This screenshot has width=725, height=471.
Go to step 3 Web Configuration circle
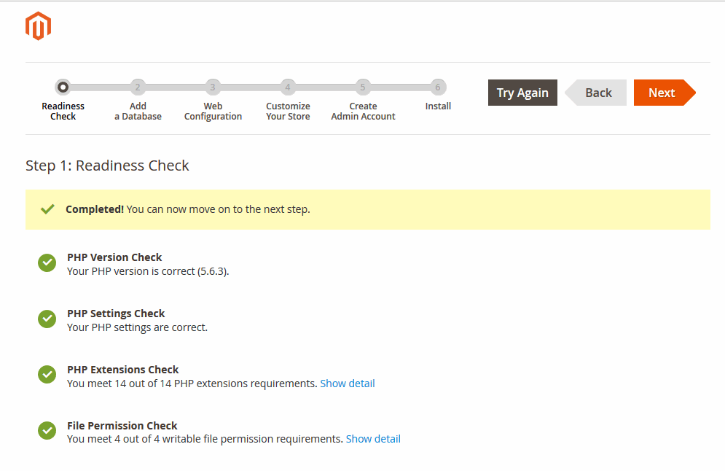[x=213, y=87]
